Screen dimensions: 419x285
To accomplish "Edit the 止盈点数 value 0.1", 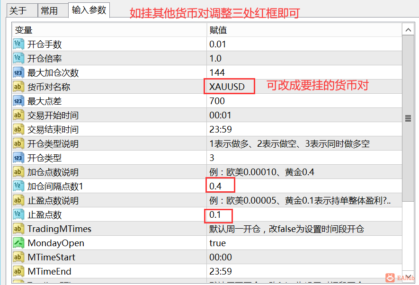I will pyautogui.click(x=304, y=214).
